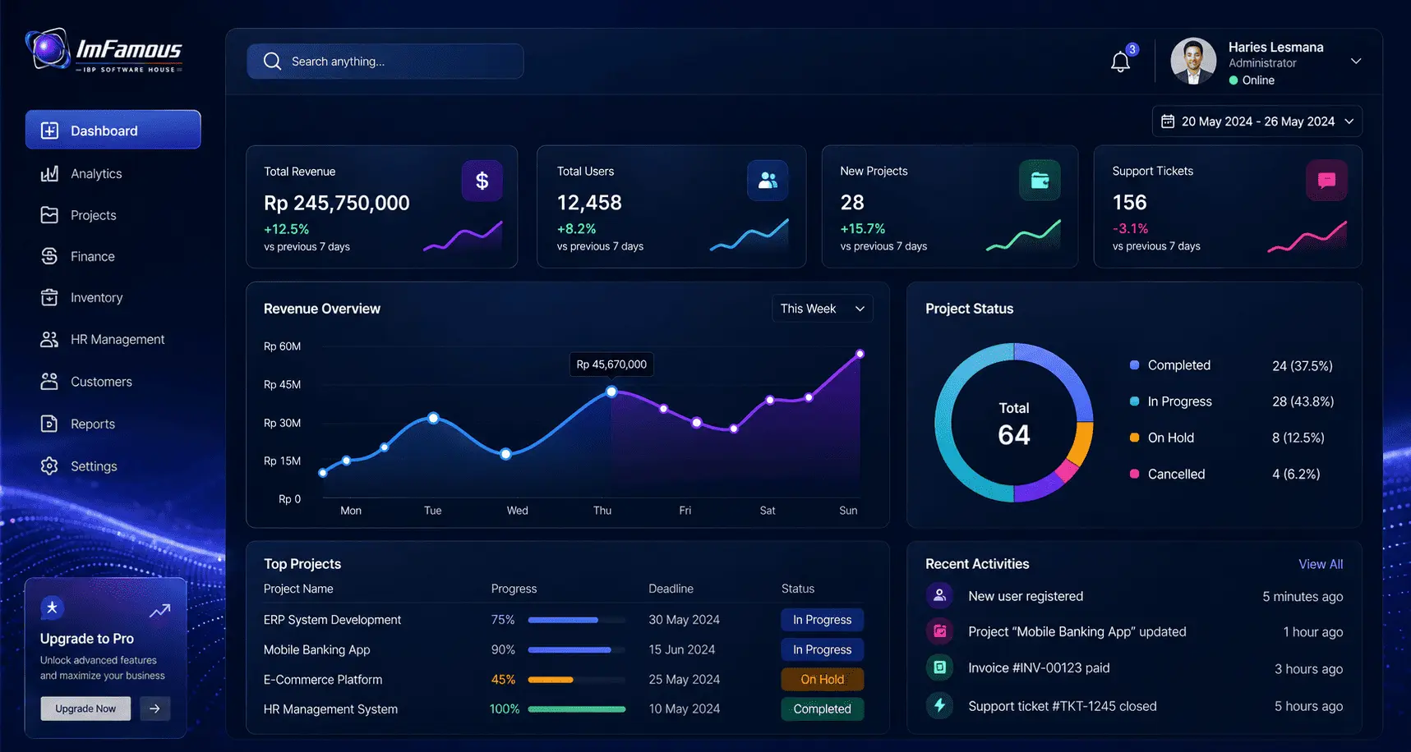
Task: Click the In Progress legend color dot
Action: pyautogui.click(x=1134, y=401)
